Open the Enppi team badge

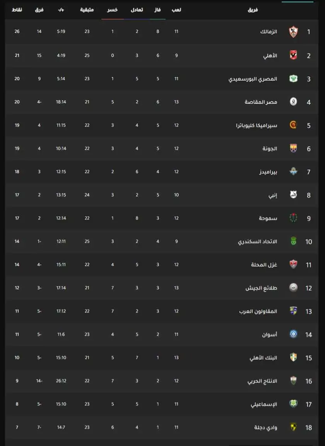pyautogui.click(x=293, y=195)
